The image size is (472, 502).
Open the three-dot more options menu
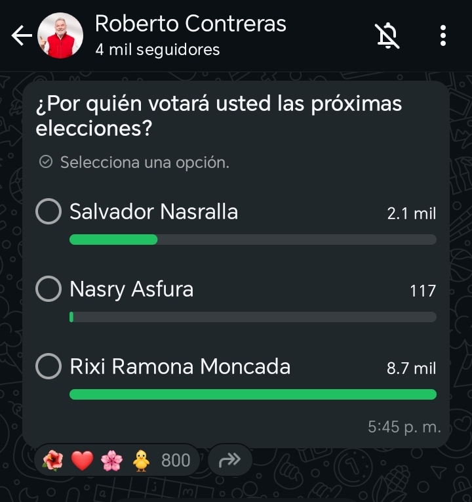pyautogui.click(x=443, y=36)
